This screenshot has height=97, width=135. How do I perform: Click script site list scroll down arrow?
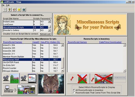point(49,30)
